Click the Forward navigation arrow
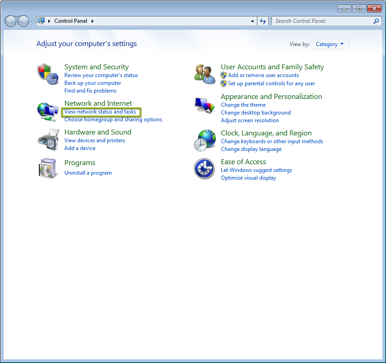This screenshot has width=386, height=363. click(23, 21)
